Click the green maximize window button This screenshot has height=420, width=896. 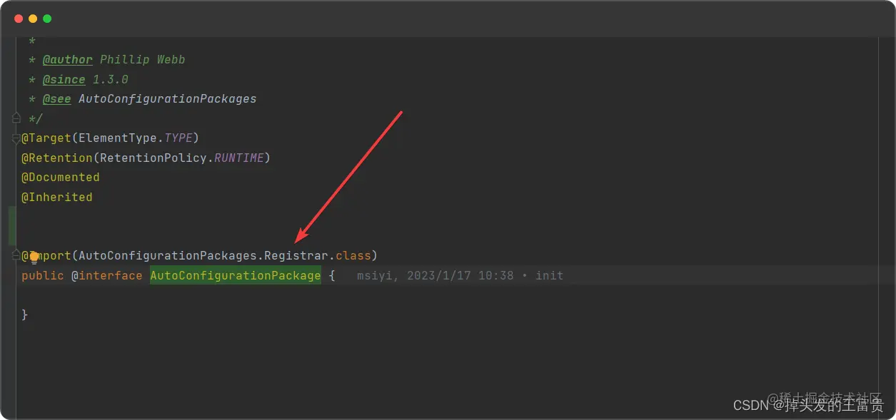tap(47, 19)
